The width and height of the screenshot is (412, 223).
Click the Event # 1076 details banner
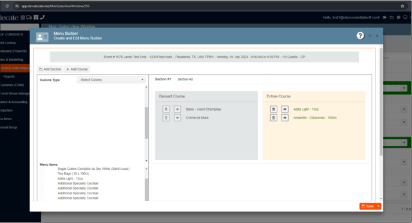coord(204,57)
